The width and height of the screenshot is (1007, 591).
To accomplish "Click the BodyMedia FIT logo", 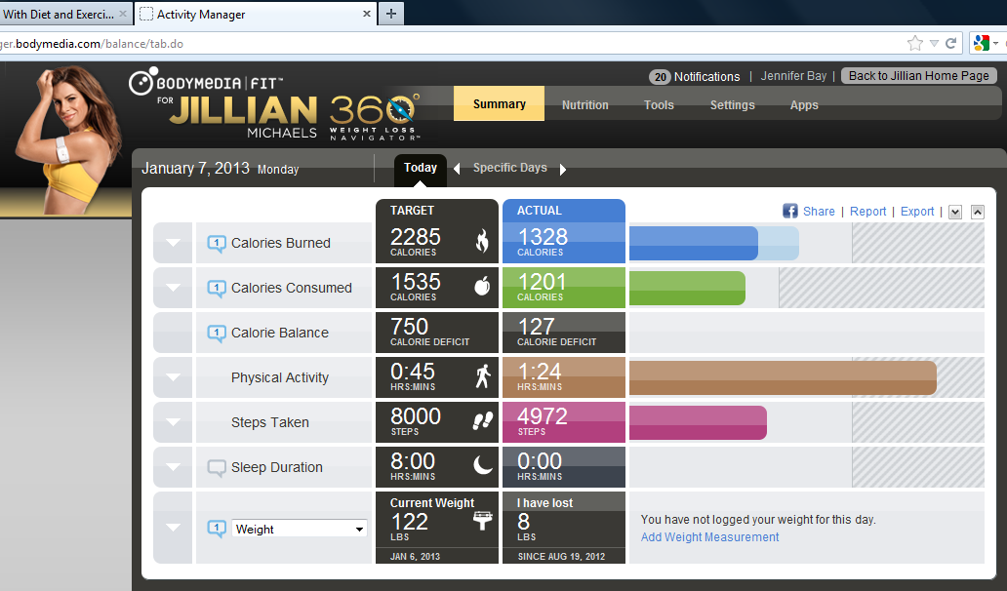I will 206,83.
